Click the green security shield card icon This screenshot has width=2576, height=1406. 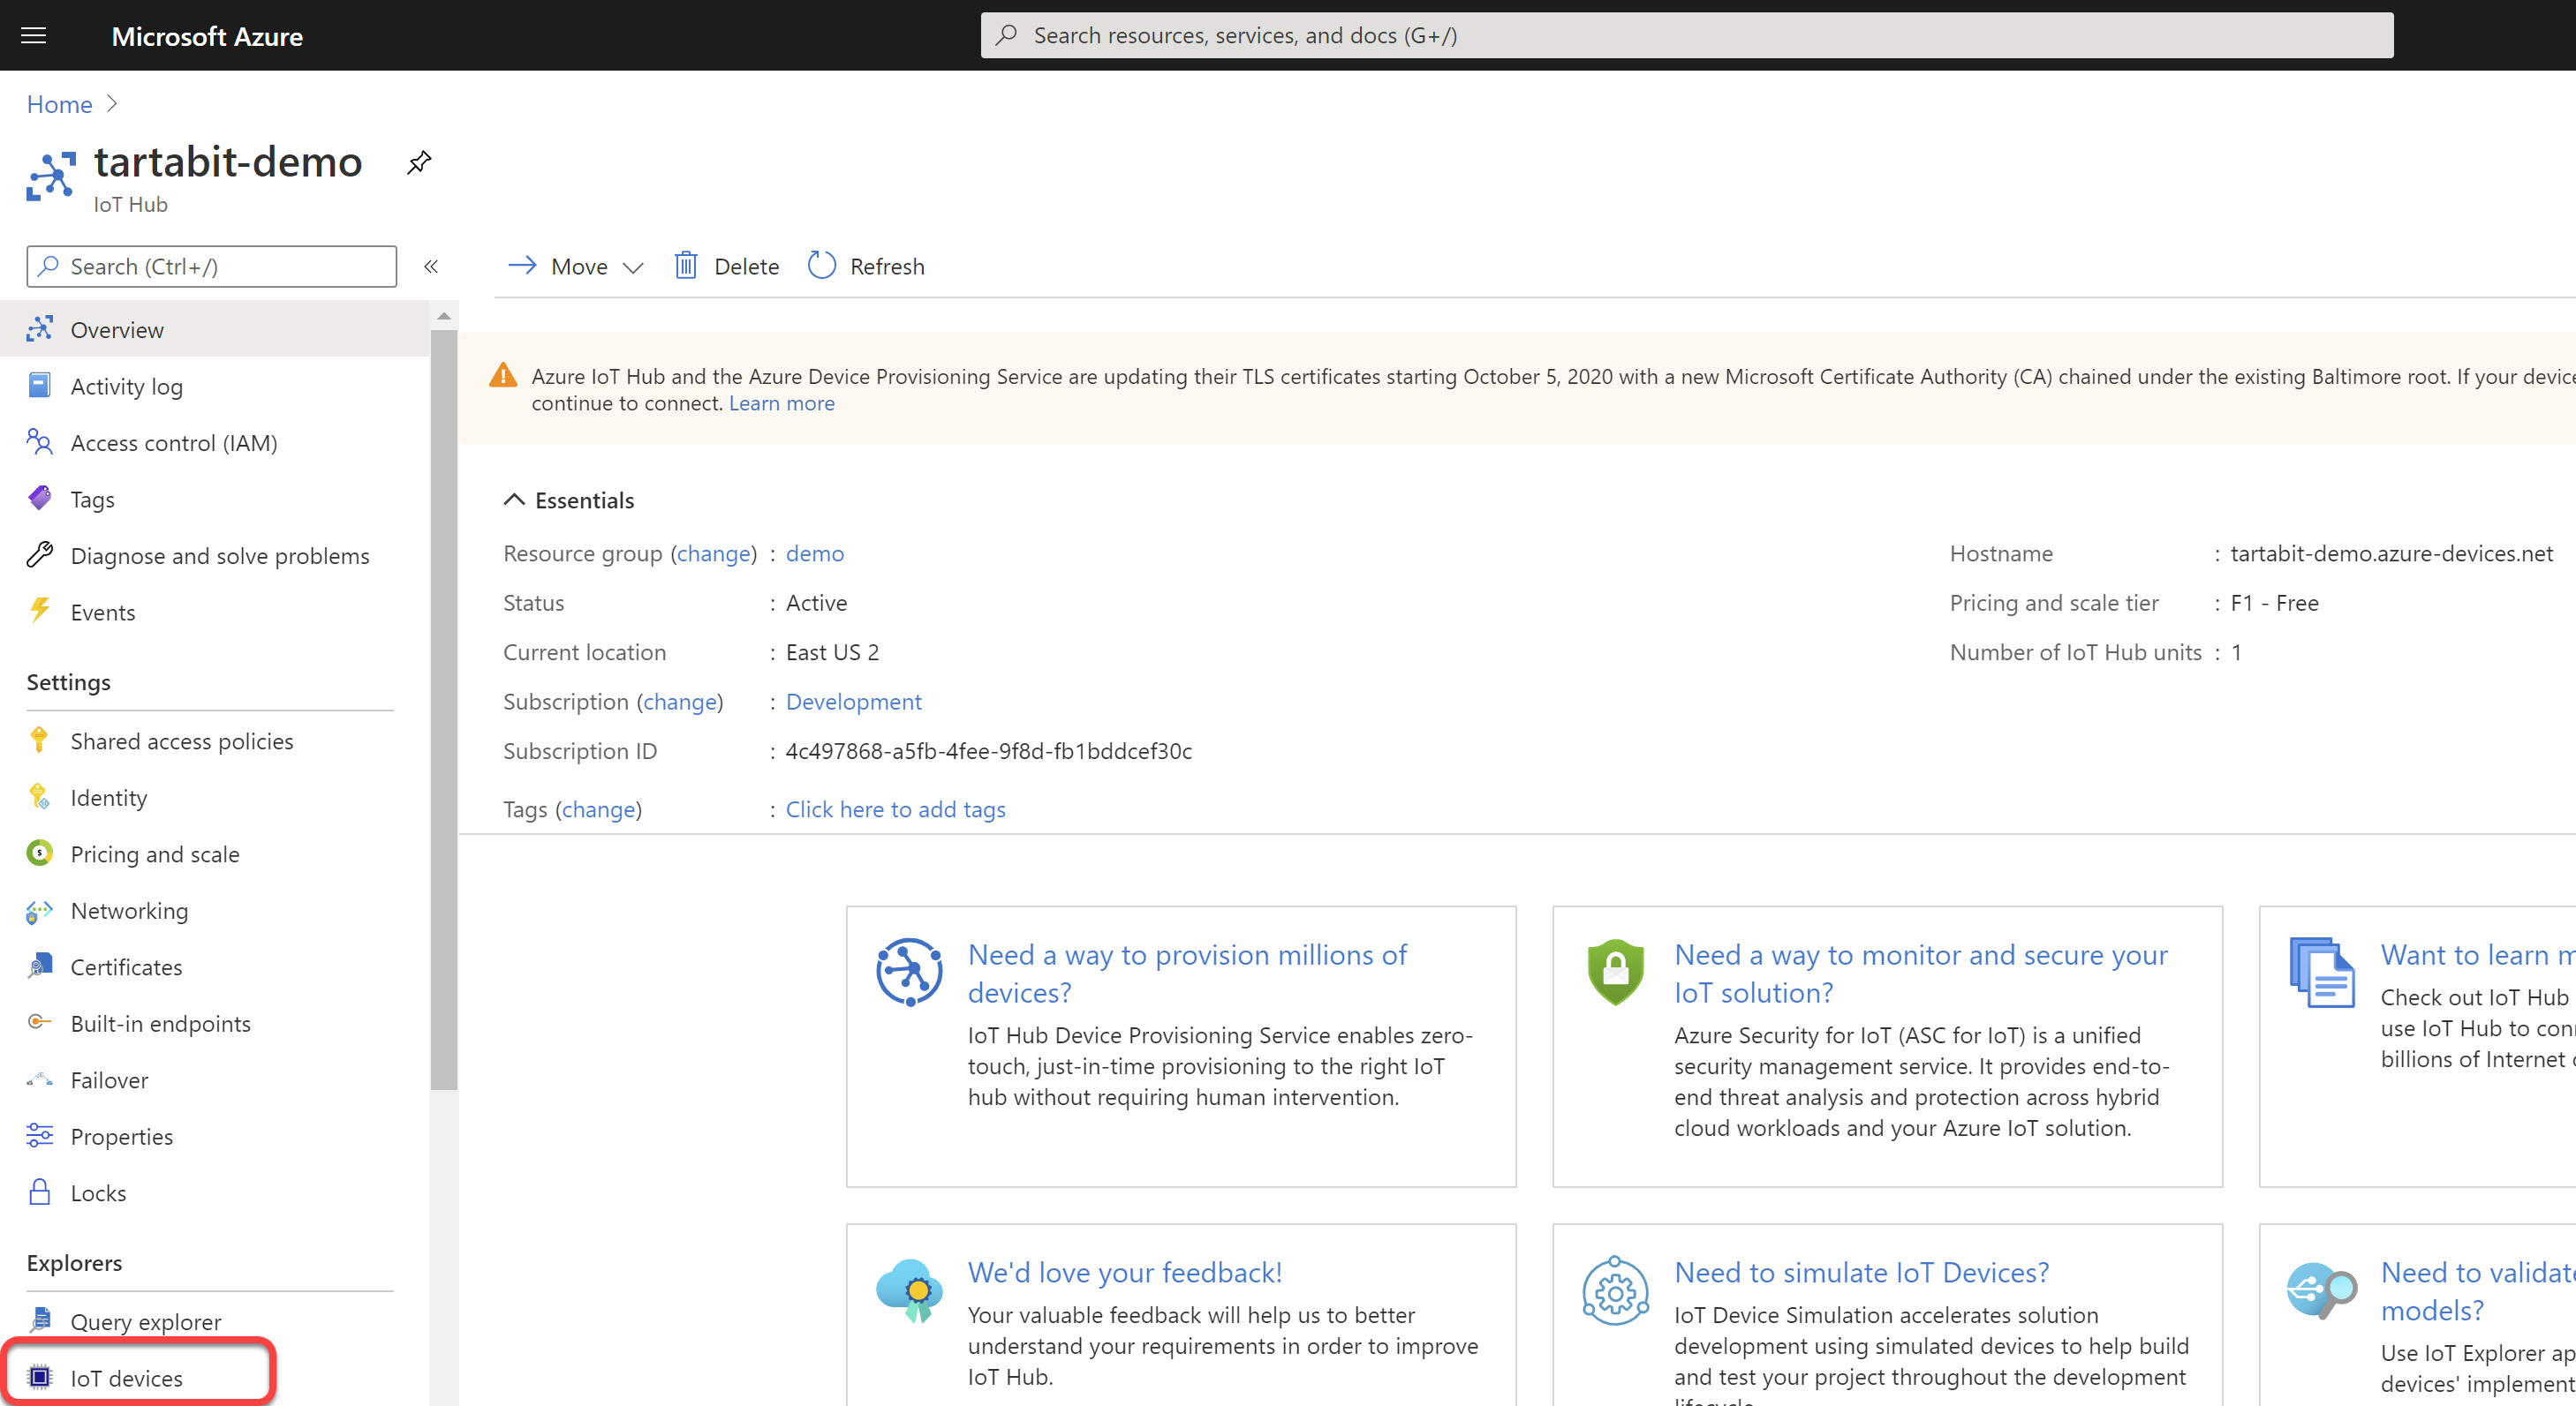tap(1615, 973)
